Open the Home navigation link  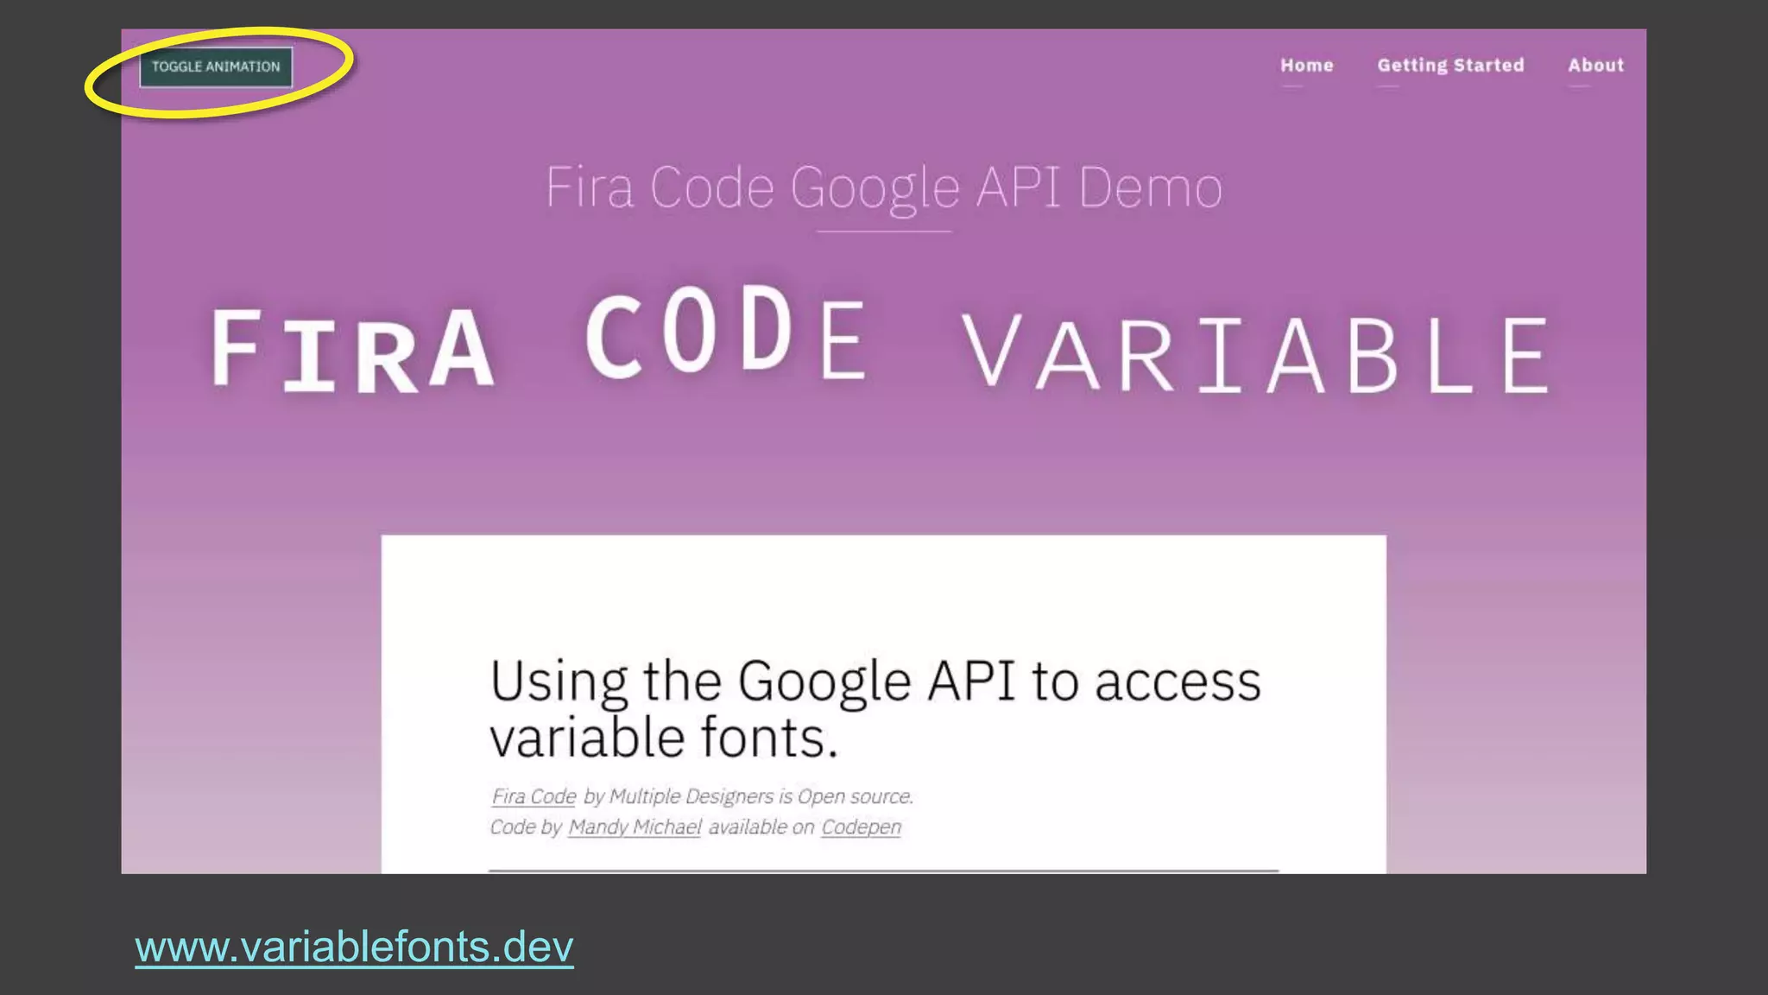(x=1306, y=66)
